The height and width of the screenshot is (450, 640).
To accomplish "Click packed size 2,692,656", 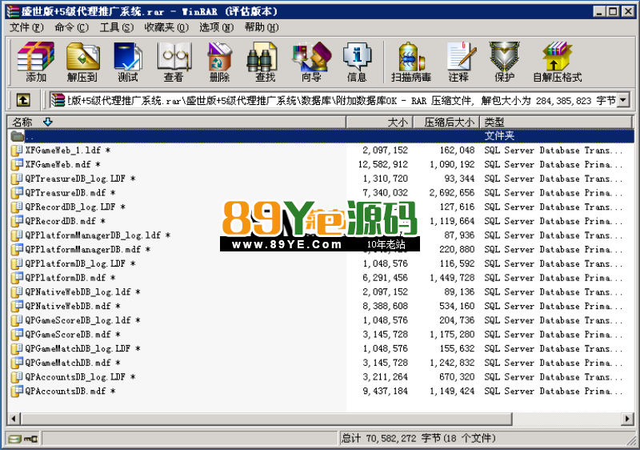I will coord(452,193).
